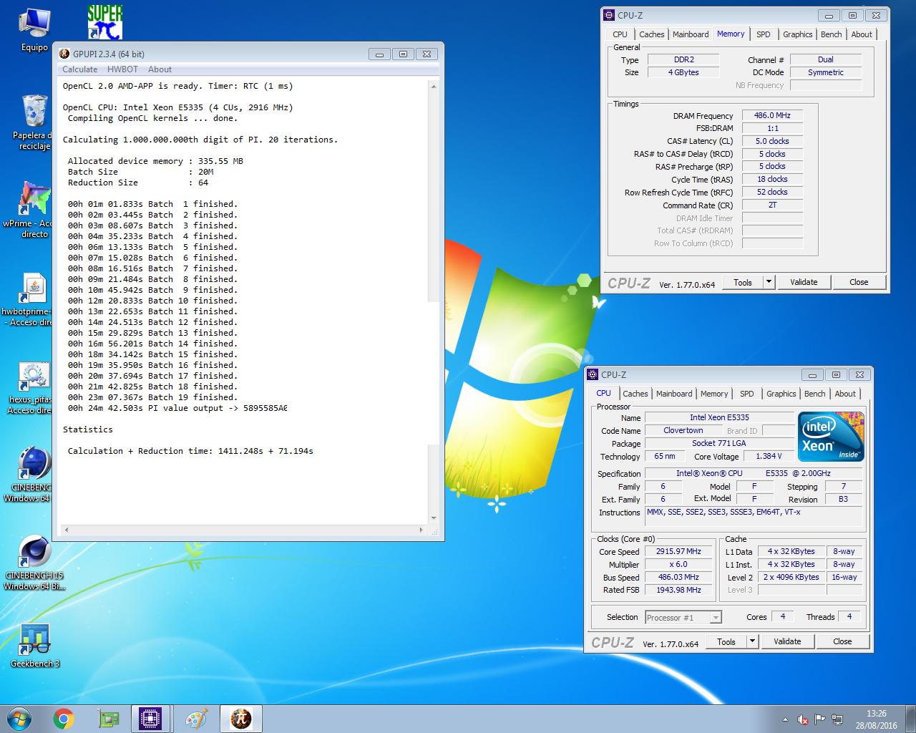Screen dimensions: 916x733
Task: Switch to Caches tab in top CPU-Z window
Action: coord(651,34)
